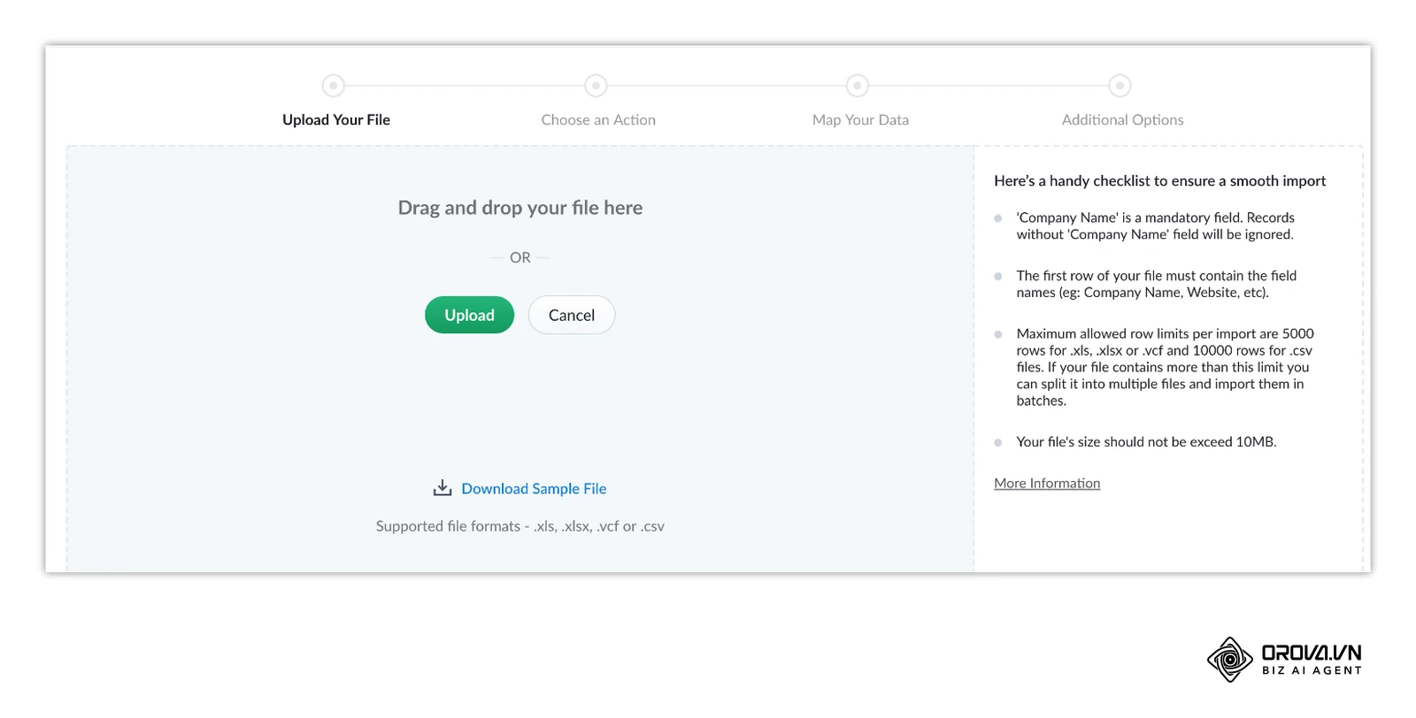Screen dimensions: 1416x718
Task: Click the download icon beside Download Sample File
Action: point(442,488)
